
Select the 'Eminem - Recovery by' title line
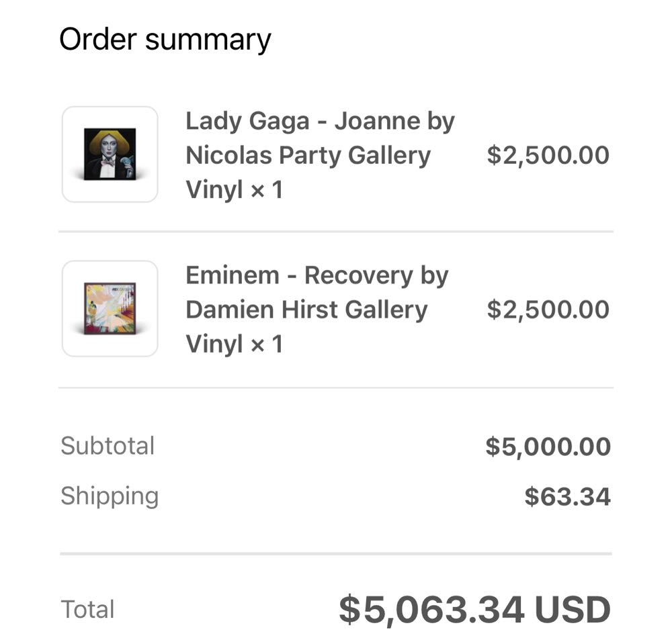click(317, 275)
